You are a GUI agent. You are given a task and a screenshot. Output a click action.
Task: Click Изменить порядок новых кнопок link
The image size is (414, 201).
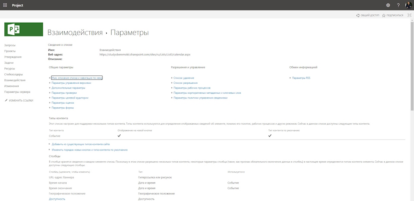pyautogui.click(x=89, y=150)
